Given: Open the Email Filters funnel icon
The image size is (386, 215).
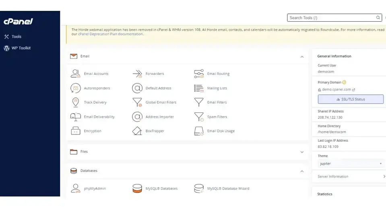Looking at the screenshot, I should pos(199,102).
